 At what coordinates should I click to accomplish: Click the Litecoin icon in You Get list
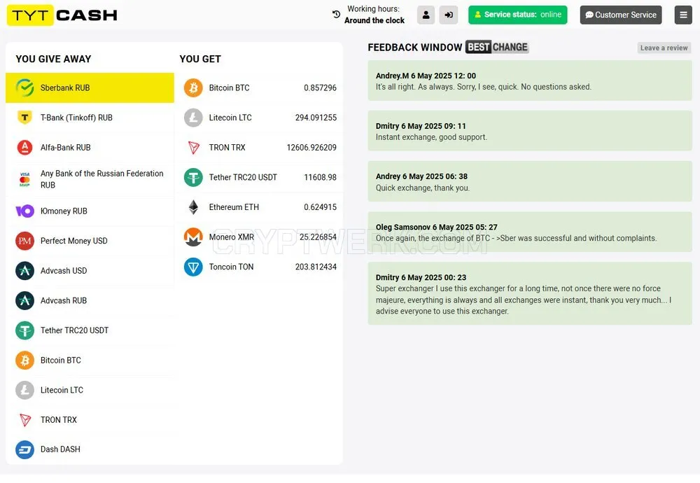coord(193,118)
